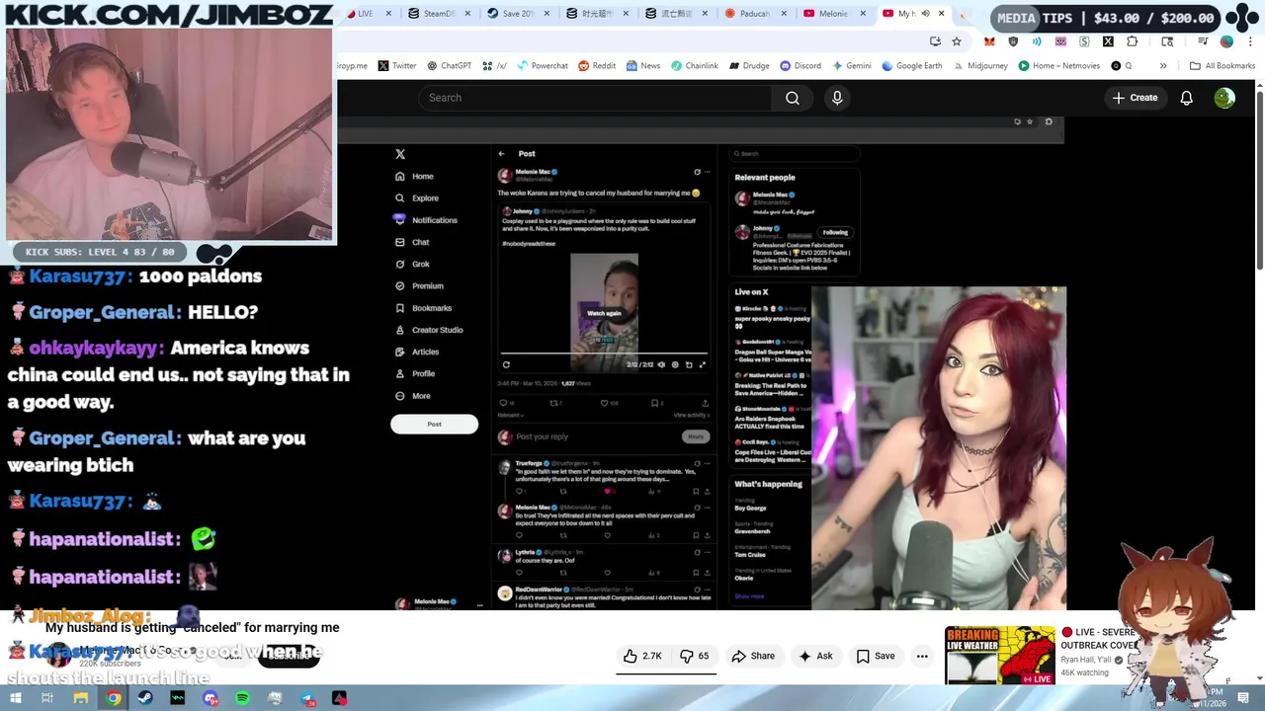Click the white Post button in the video
This screenshot has height=711, width=1265.
tap(434, 424)
